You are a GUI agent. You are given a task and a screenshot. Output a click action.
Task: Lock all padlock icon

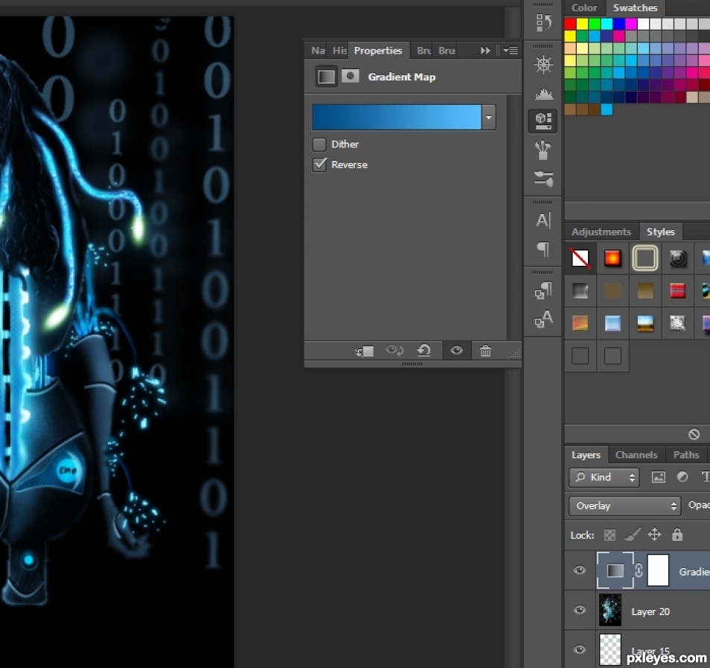tap(677, 535)
